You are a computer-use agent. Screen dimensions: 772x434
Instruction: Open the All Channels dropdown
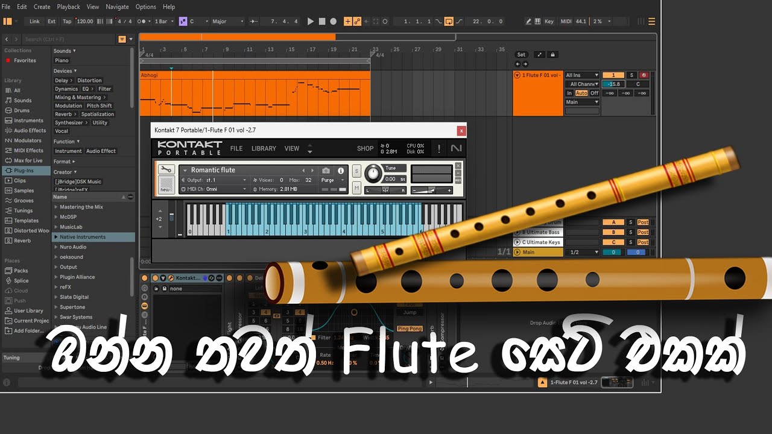pyautogui.click(x=582, y=84)
